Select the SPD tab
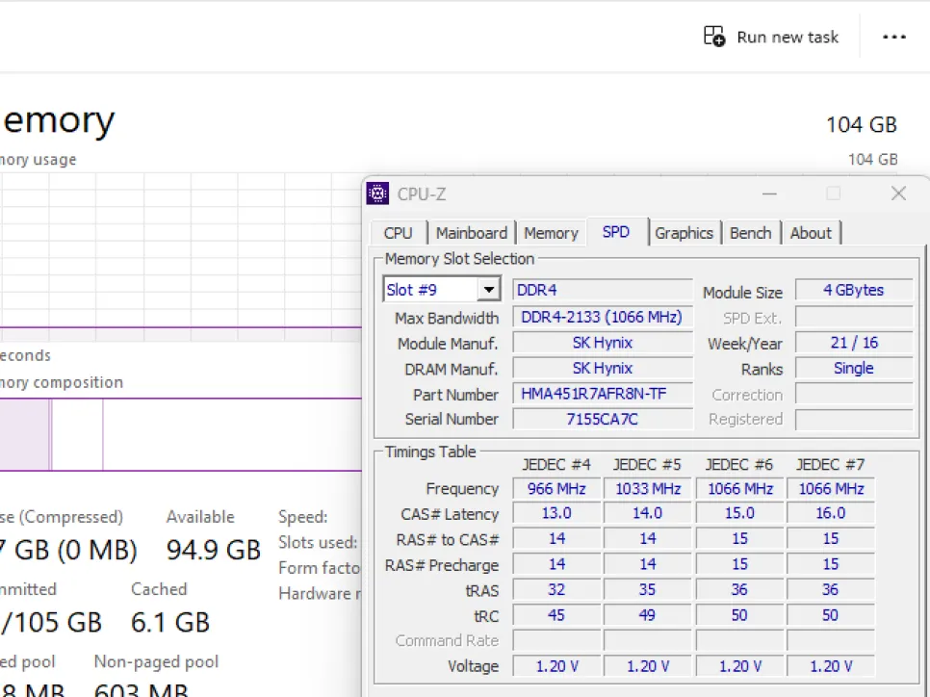The width and height of the screenshot is (930, 697). (x=615, y=233)
